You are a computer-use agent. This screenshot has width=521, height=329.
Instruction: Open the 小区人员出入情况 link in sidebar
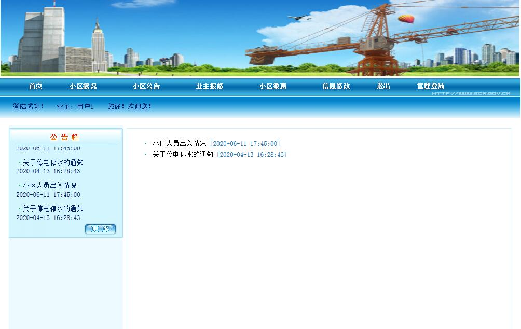pyautogui.click(x=50, y=185)
